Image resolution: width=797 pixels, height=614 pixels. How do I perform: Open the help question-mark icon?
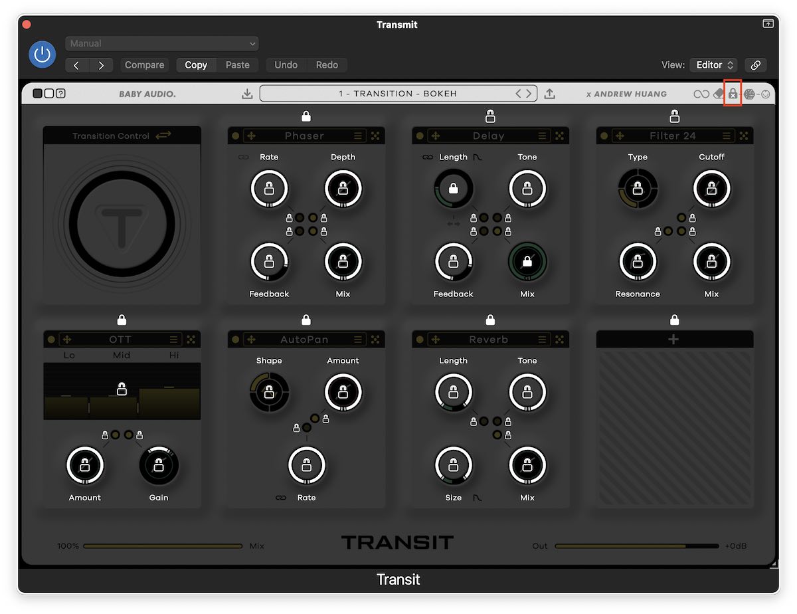60,94
